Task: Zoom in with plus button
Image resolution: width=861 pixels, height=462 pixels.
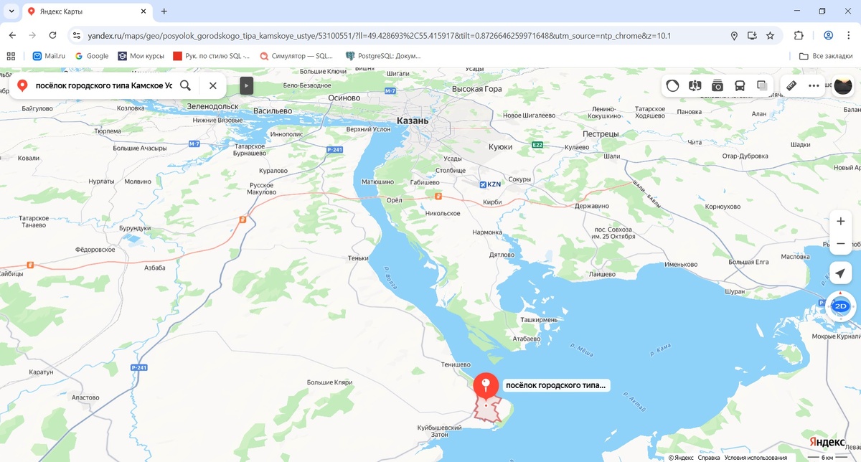Action: pyautogui.click(x=840, y=222)
